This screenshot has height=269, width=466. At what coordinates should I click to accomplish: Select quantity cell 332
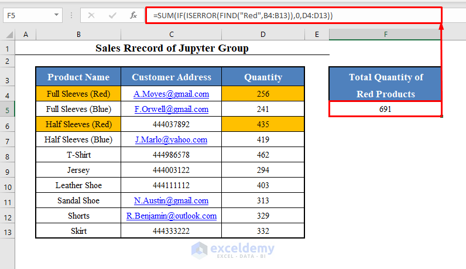coord(263,231)
